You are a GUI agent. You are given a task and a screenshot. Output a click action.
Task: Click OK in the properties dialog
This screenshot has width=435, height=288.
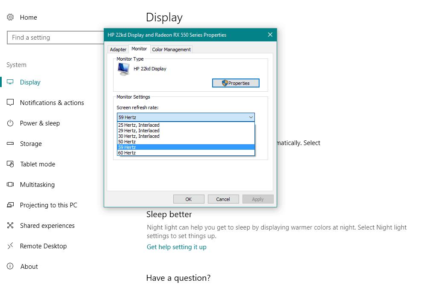click(x=189, y=199)
